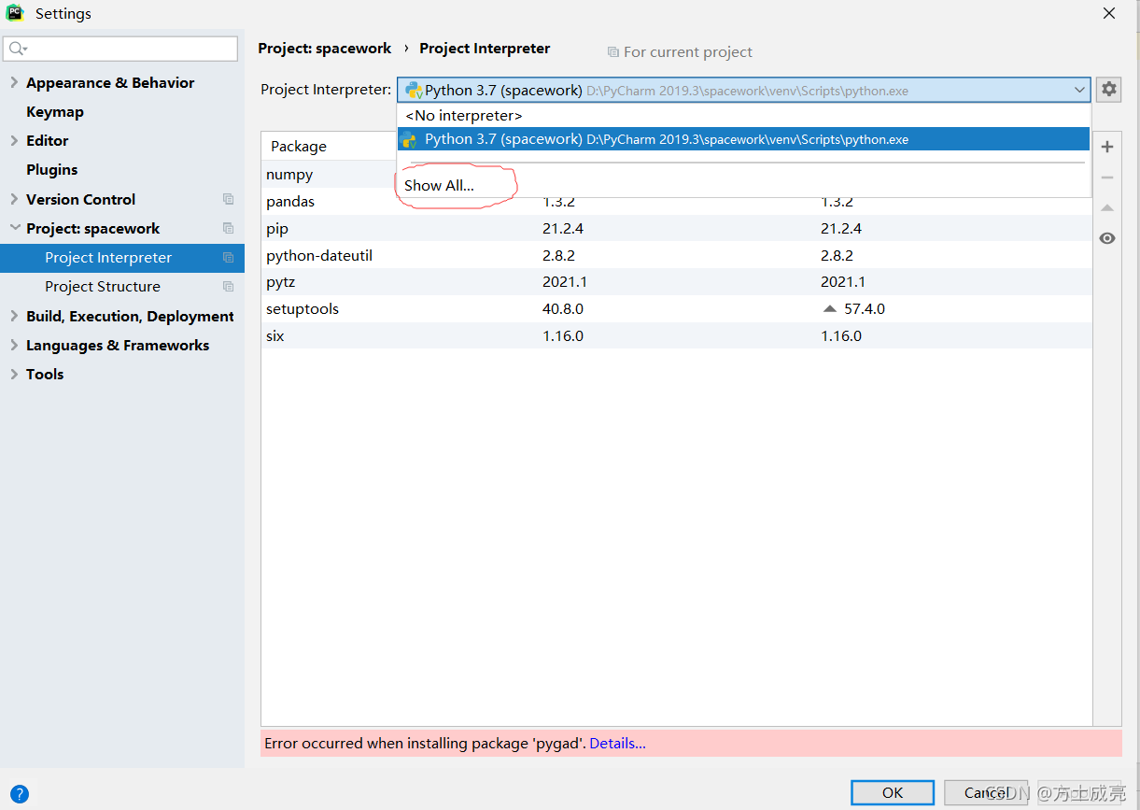Collapse the Project: spacework tree node
Image resolution: width=1140 pixels, height=810 pixels.
click(14, 228)
